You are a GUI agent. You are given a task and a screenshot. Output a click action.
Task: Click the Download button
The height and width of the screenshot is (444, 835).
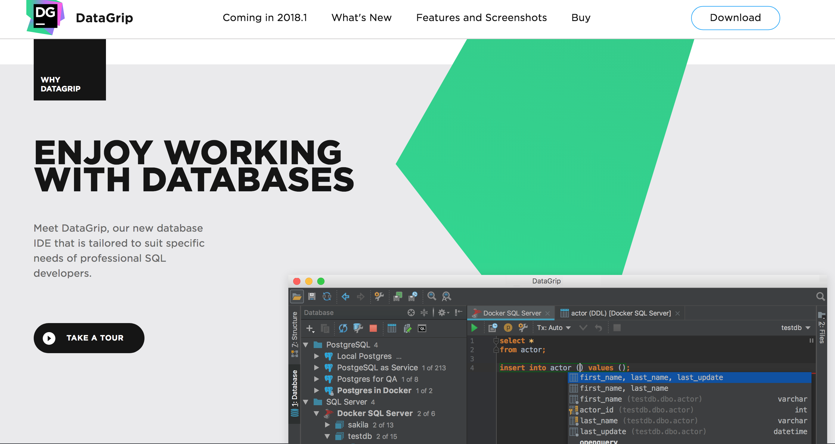pos(735,17)
